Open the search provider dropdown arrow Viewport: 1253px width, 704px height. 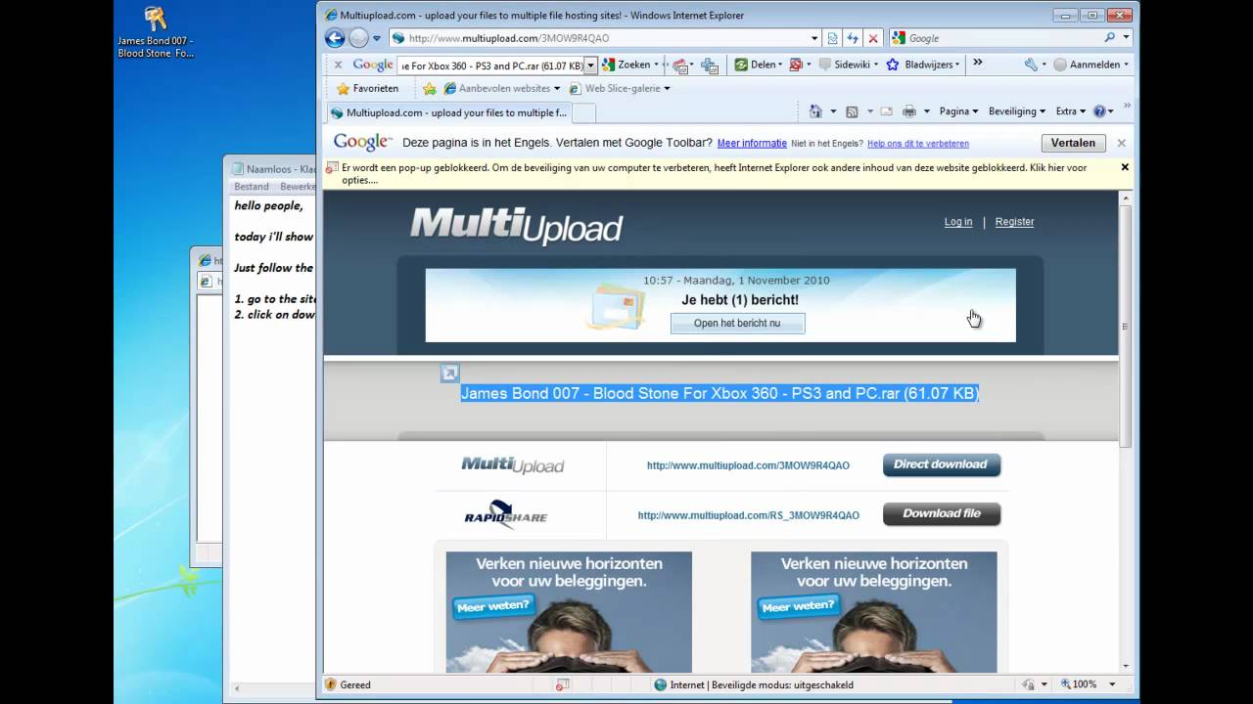[x=1126, y=38]
